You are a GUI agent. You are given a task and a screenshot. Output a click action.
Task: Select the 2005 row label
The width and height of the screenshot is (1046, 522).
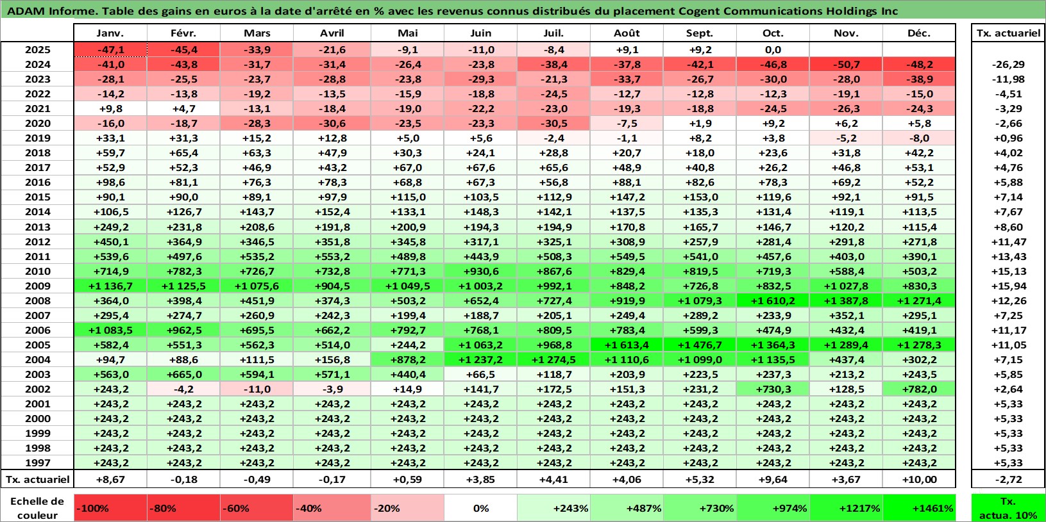pos(37,345)
